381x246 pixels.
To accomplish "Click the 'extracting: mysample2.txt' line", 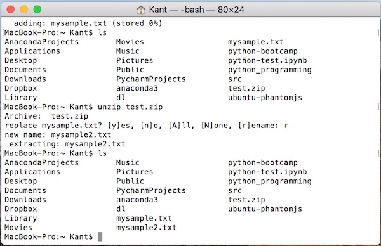I will 67,144.
